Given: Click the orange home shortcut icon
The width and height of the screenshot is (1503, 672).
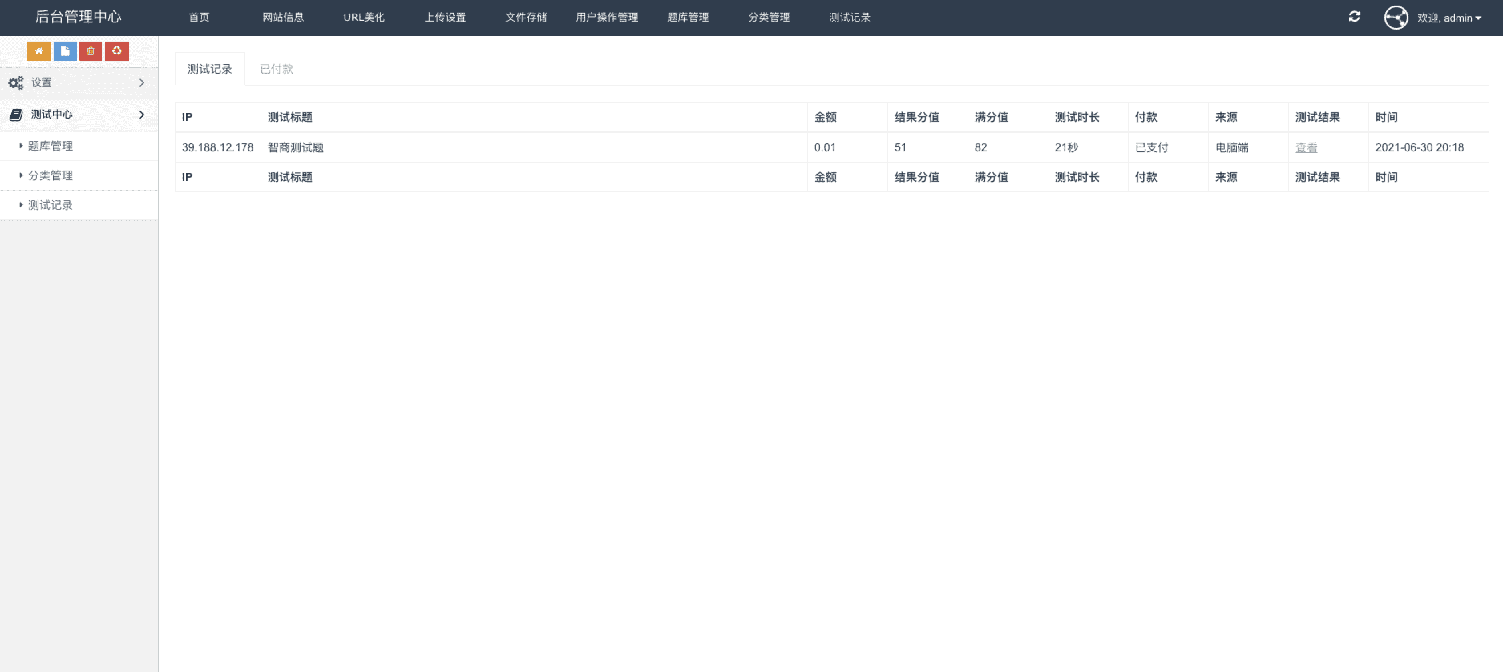Looking at the screenshot, I should pos(38,51).
